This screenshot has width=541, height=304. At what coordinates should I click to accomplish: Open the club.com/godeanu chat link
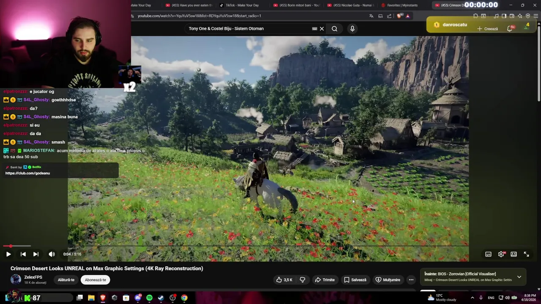coord(27,173)
